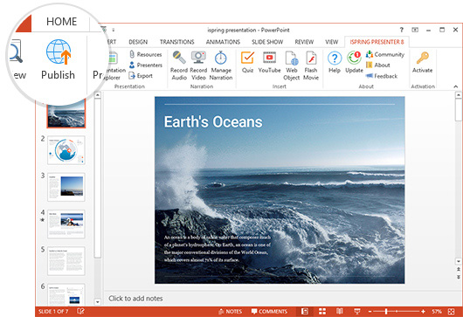Insert a Quiz
The image size is (463, 317).
point(247,62)
